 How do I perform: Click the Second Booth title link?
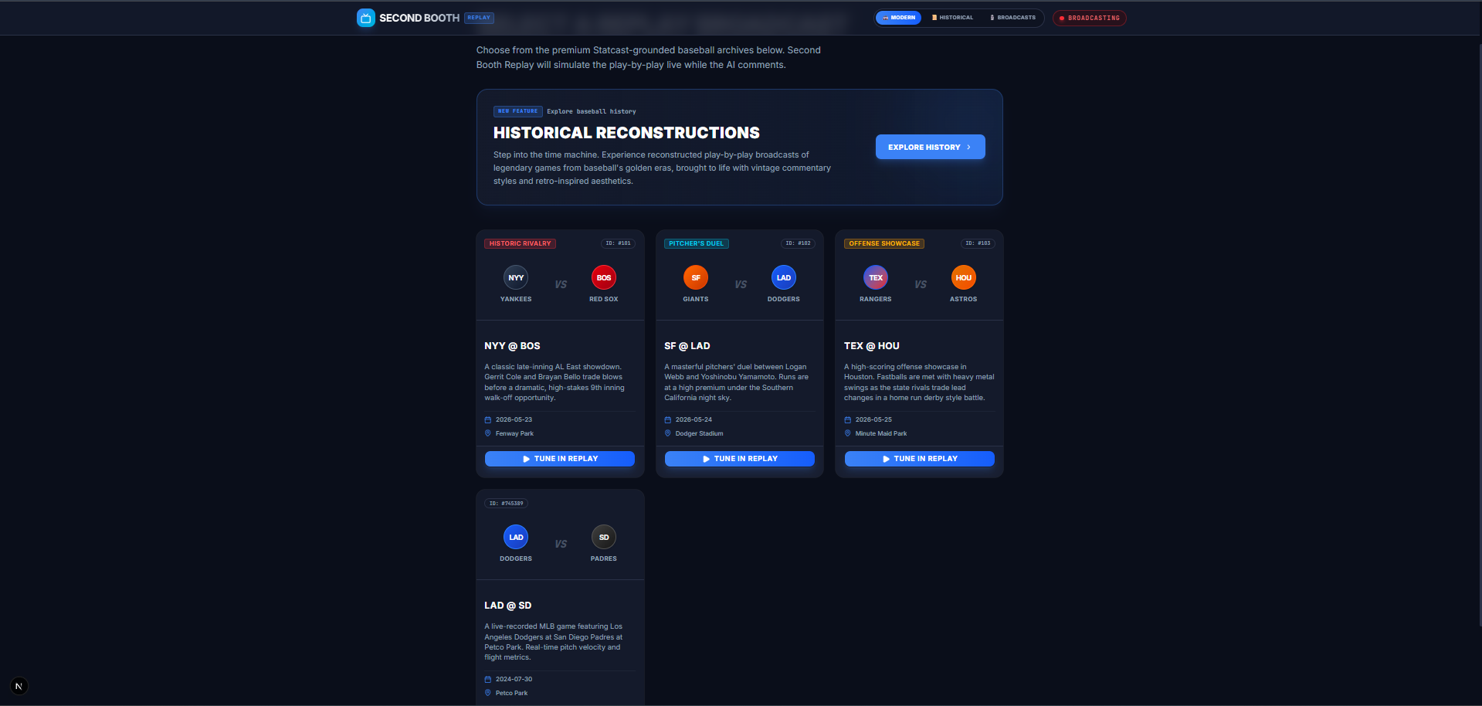coord(419,18)
